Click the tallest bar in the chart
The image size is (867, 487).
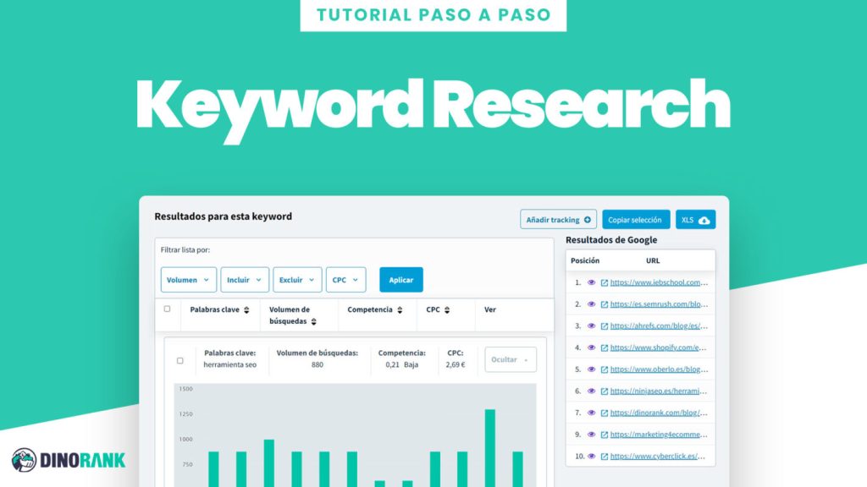[490, 448]
